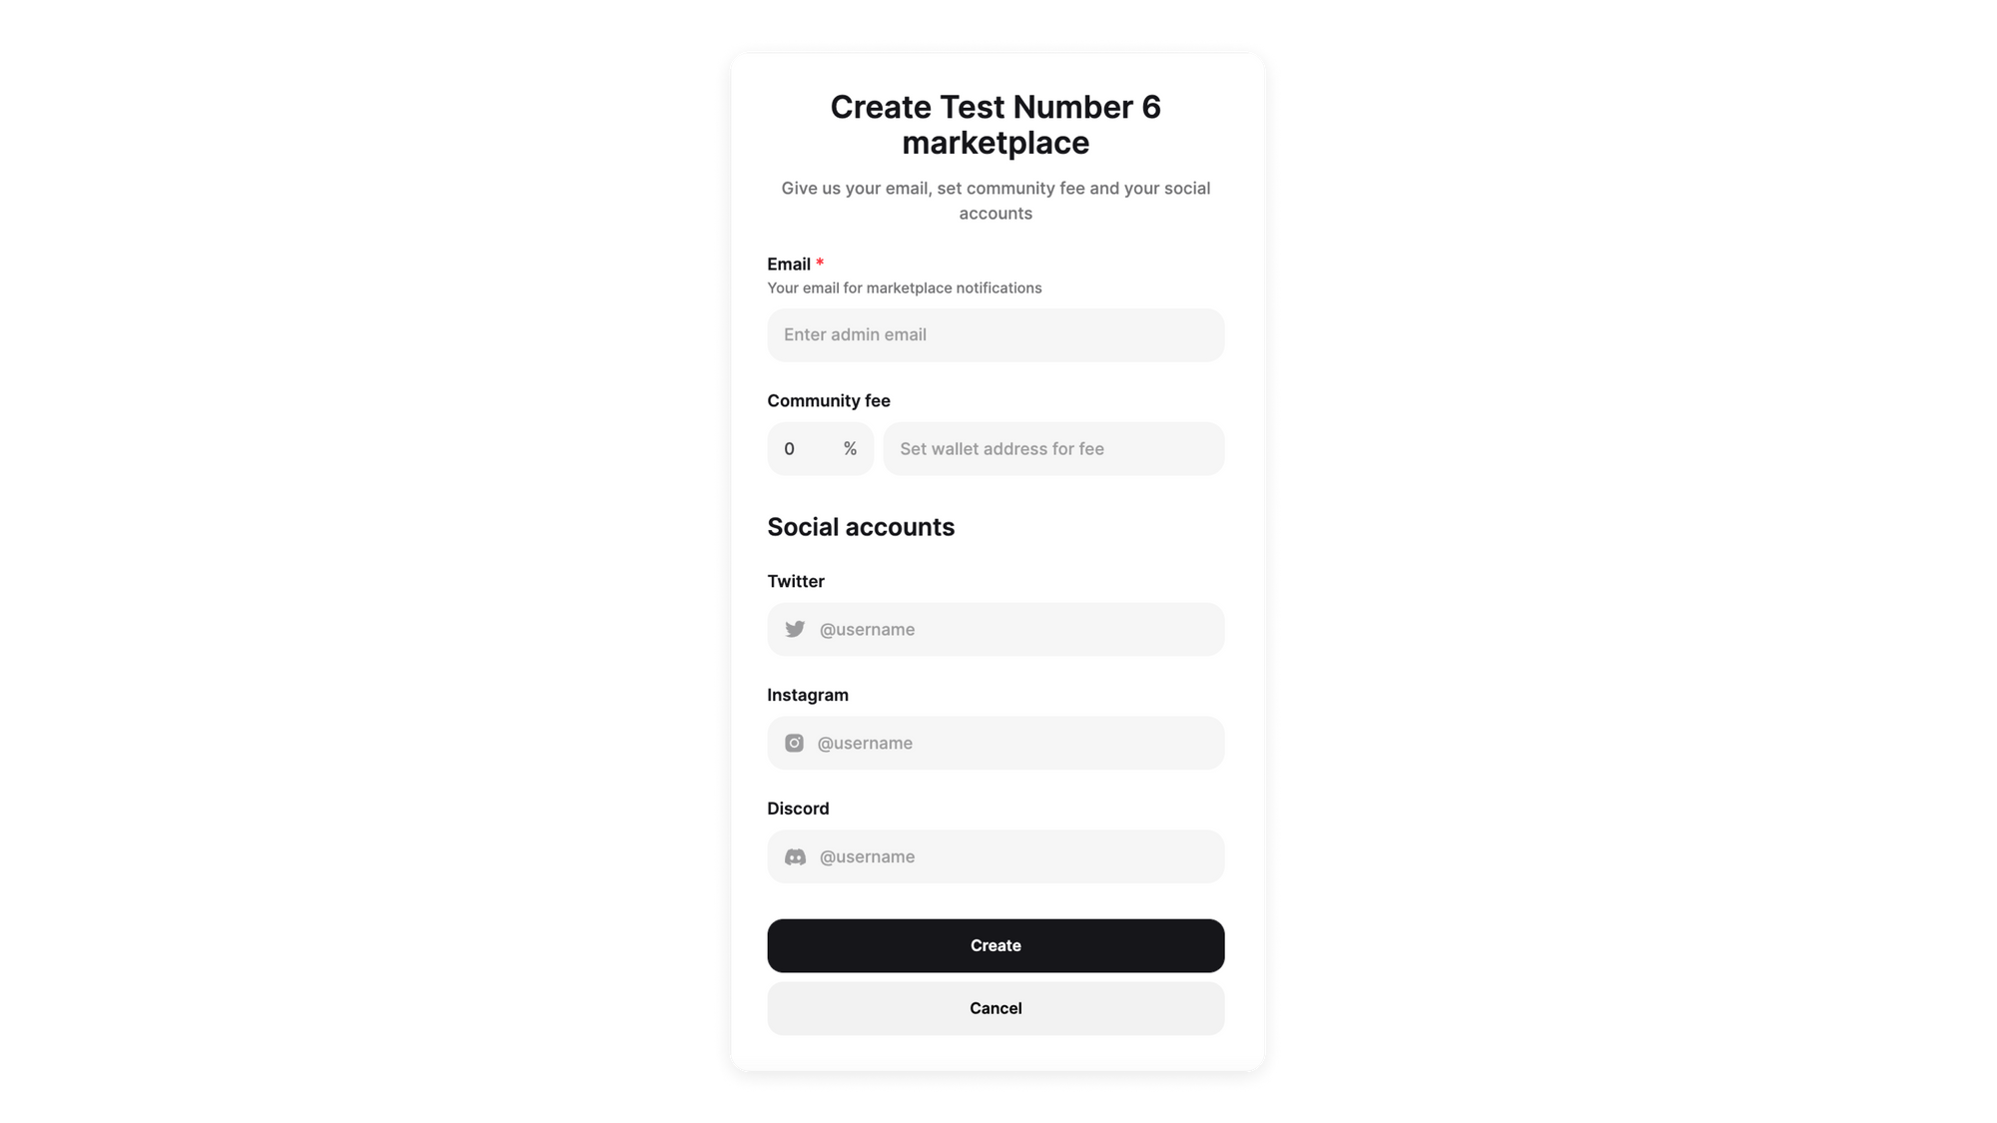Click the admin email input field

tap(996, 334)
